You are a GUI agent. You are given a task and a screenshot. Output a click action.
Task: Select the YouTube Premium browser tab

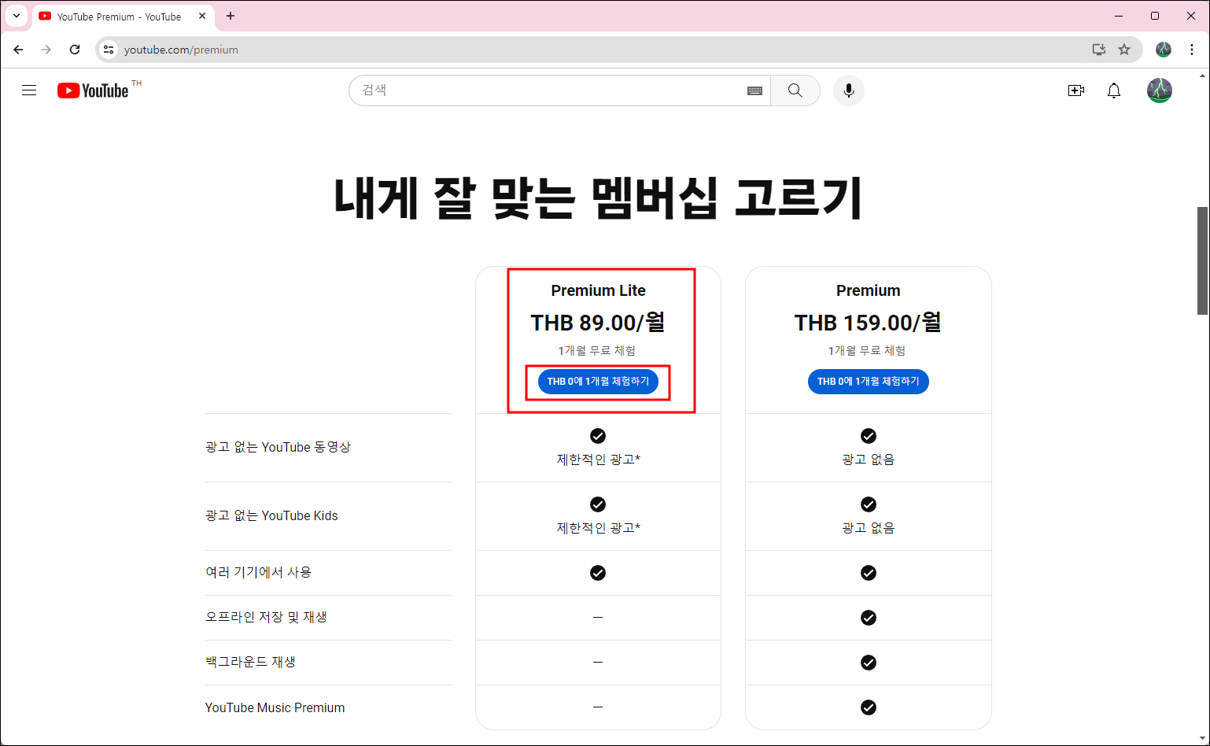coord(123,17)
